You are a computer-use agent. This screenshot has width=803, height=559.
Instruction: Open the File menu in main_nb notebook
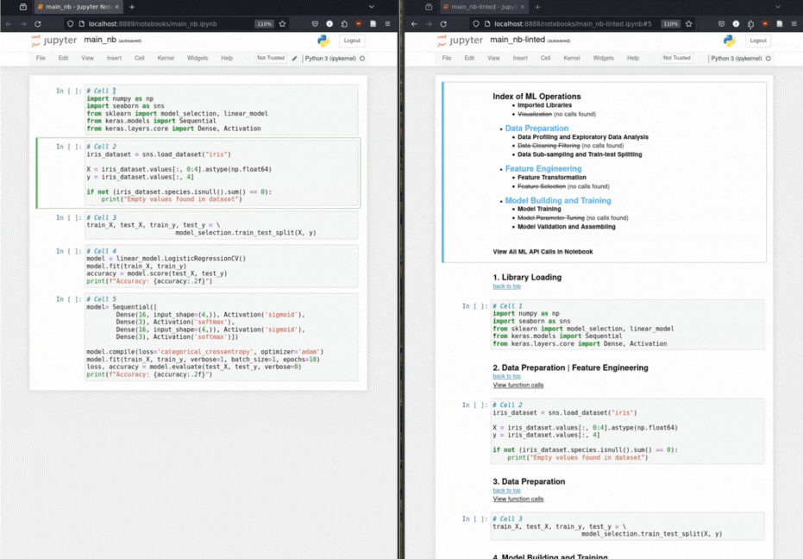(41, 59)
